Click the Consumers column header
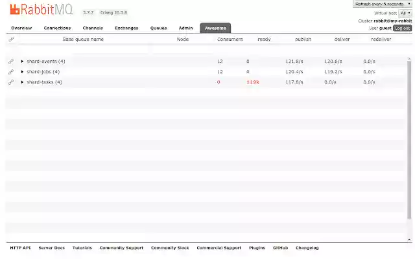Image resolution: width=415 pixels, height=259 pixels. pos(230,39)
